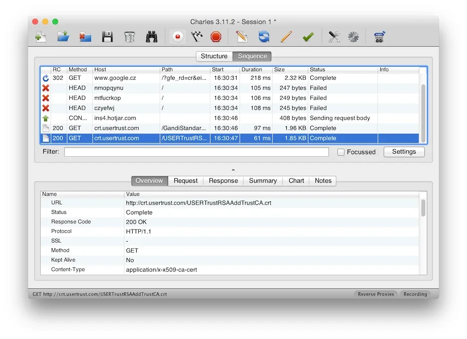Save the session with floppy disk icon

click(107, 37)
